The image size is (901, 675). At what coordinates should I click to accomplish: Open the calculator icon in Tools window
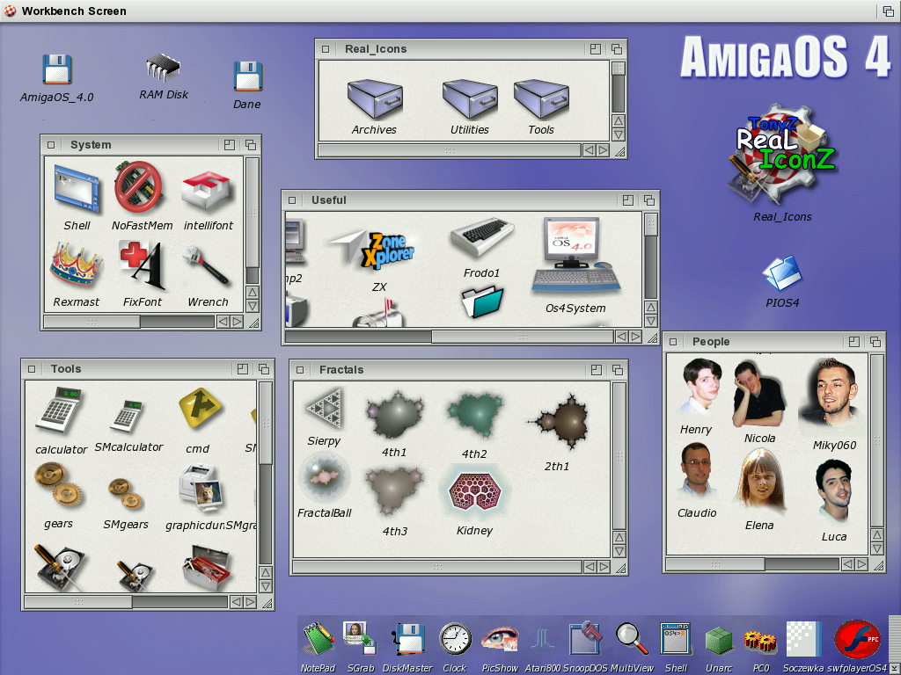pos(59,410)
